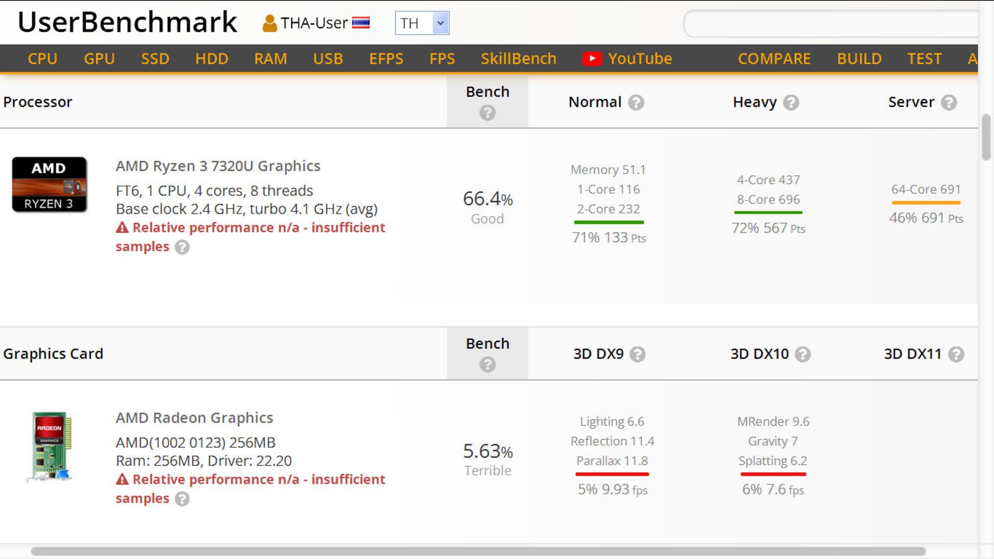994x559 pixels.
Task: Click the help icon next to 3D DX10
Action: (x=802, y=354)
